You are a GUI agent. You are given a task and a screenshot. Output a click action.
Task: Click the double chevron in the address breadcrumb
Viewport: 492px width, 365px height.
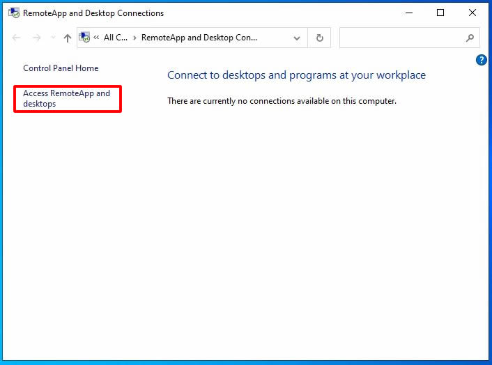pyautogui.click(x=96, y=38)
